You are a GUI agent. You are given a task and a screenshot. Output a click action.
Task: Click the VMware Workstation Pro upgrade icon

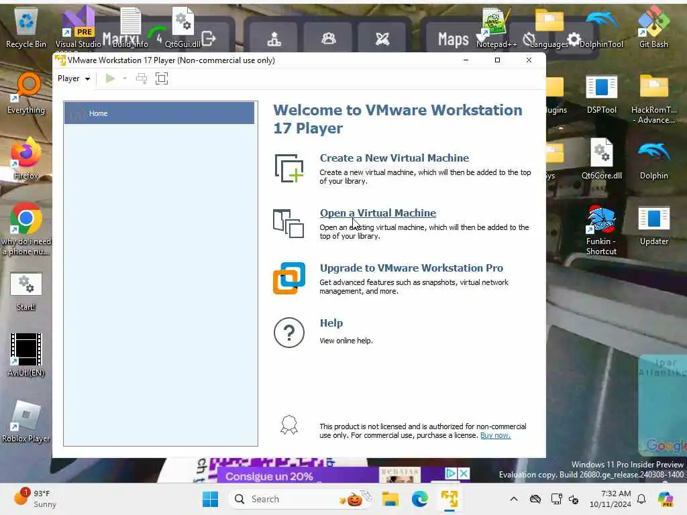[288, 278]
